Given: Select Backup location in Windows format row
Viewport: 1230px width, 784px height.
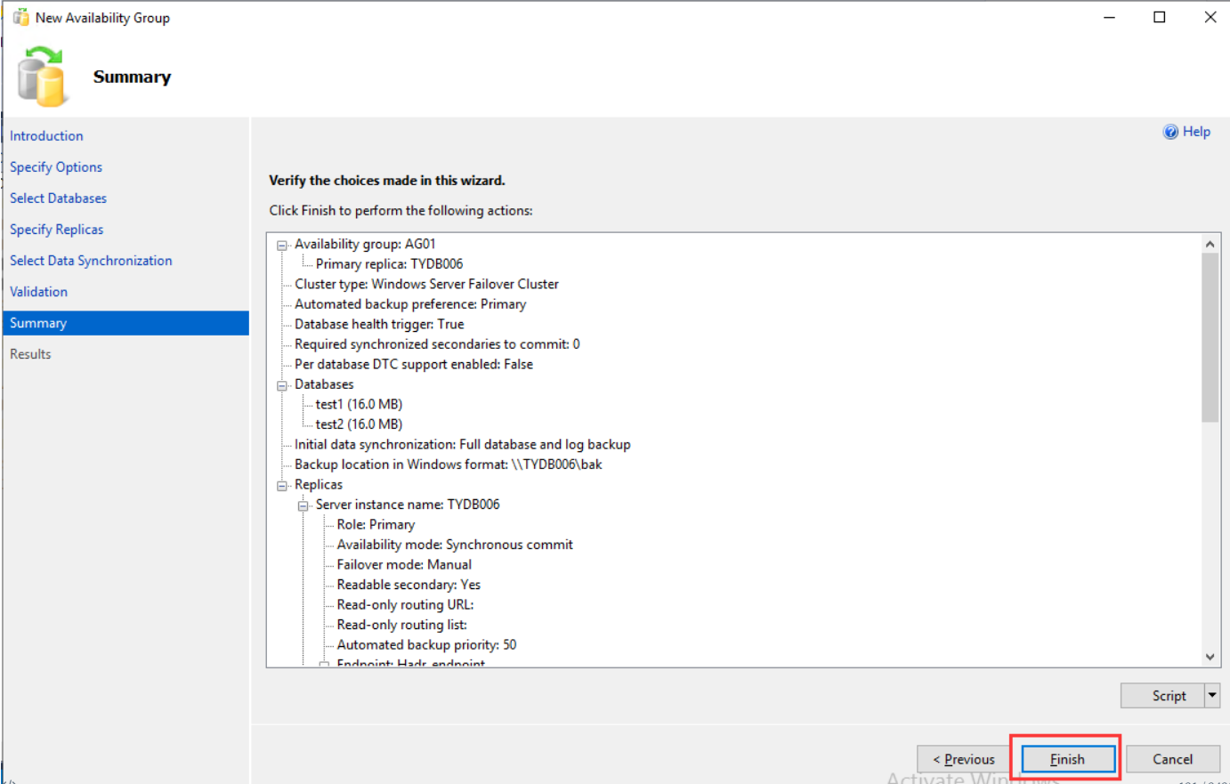Looking at the screenshot, I should click(449, 464).
